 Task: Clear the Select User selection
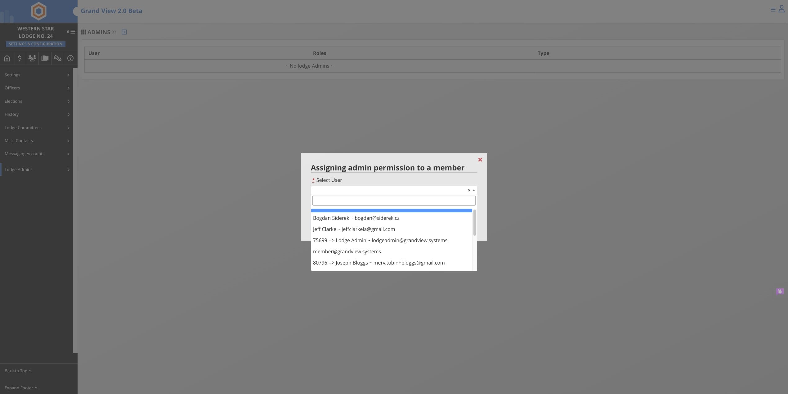[x=469, y=190]
